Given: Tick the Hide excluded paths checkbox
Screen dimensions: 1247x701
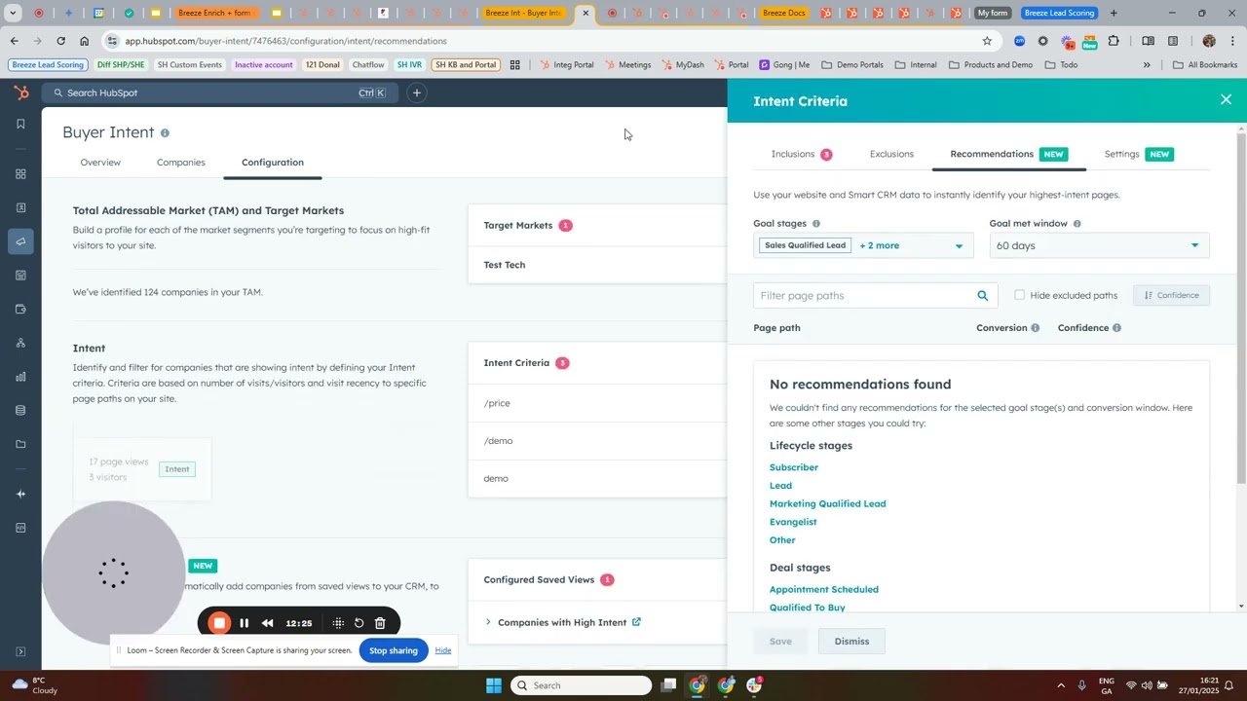Looking at the screenshot, I should [1019, 295].
